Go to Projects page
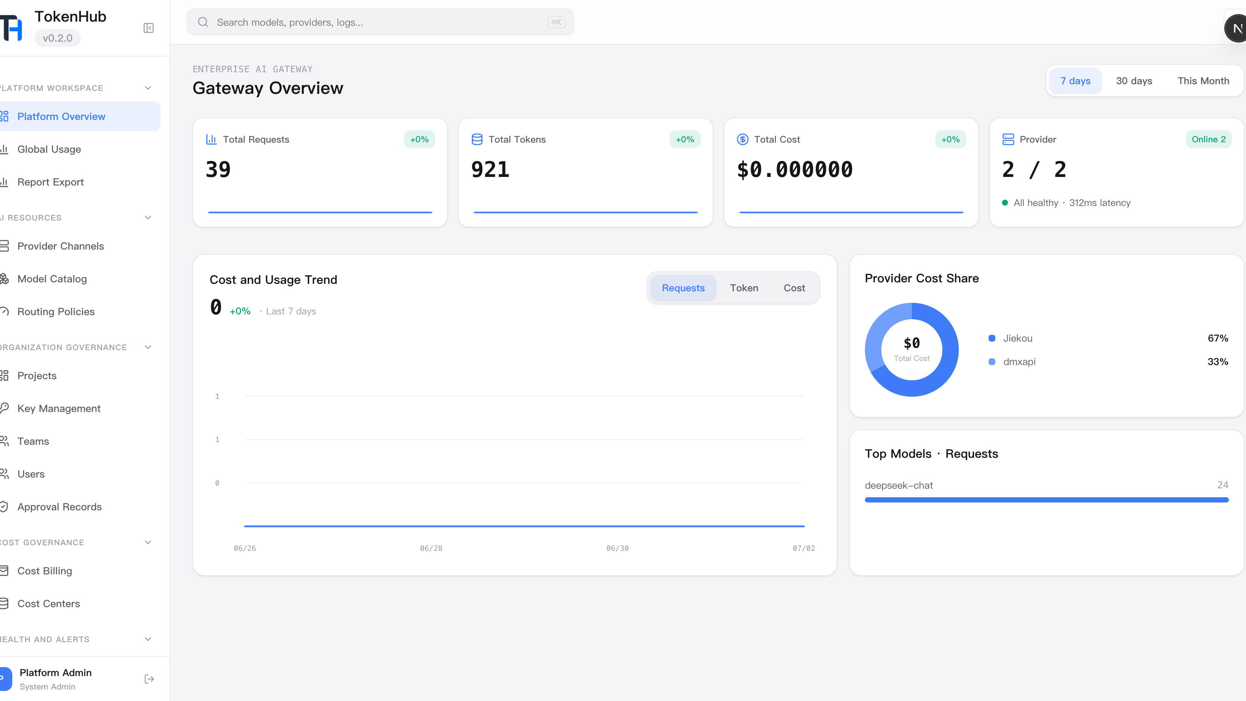Image resolution: width=1246 pixels, height=701 pixels. tap(79, 376)
